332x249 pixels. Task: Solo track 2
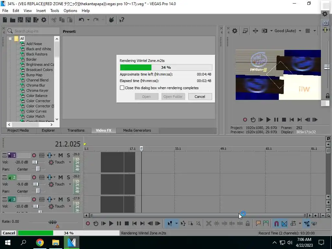pyautogui.click(x=68, y=177)
